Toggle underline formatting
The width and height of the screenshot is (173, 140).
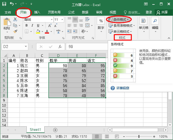pos(38,25)
